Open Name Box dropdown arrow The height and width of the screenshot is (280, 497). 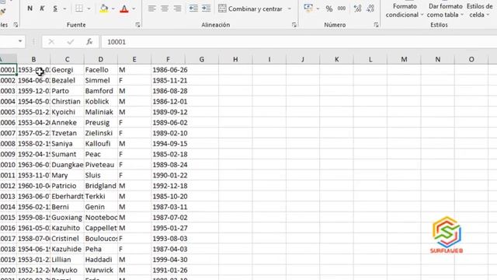tap(20, 41)
